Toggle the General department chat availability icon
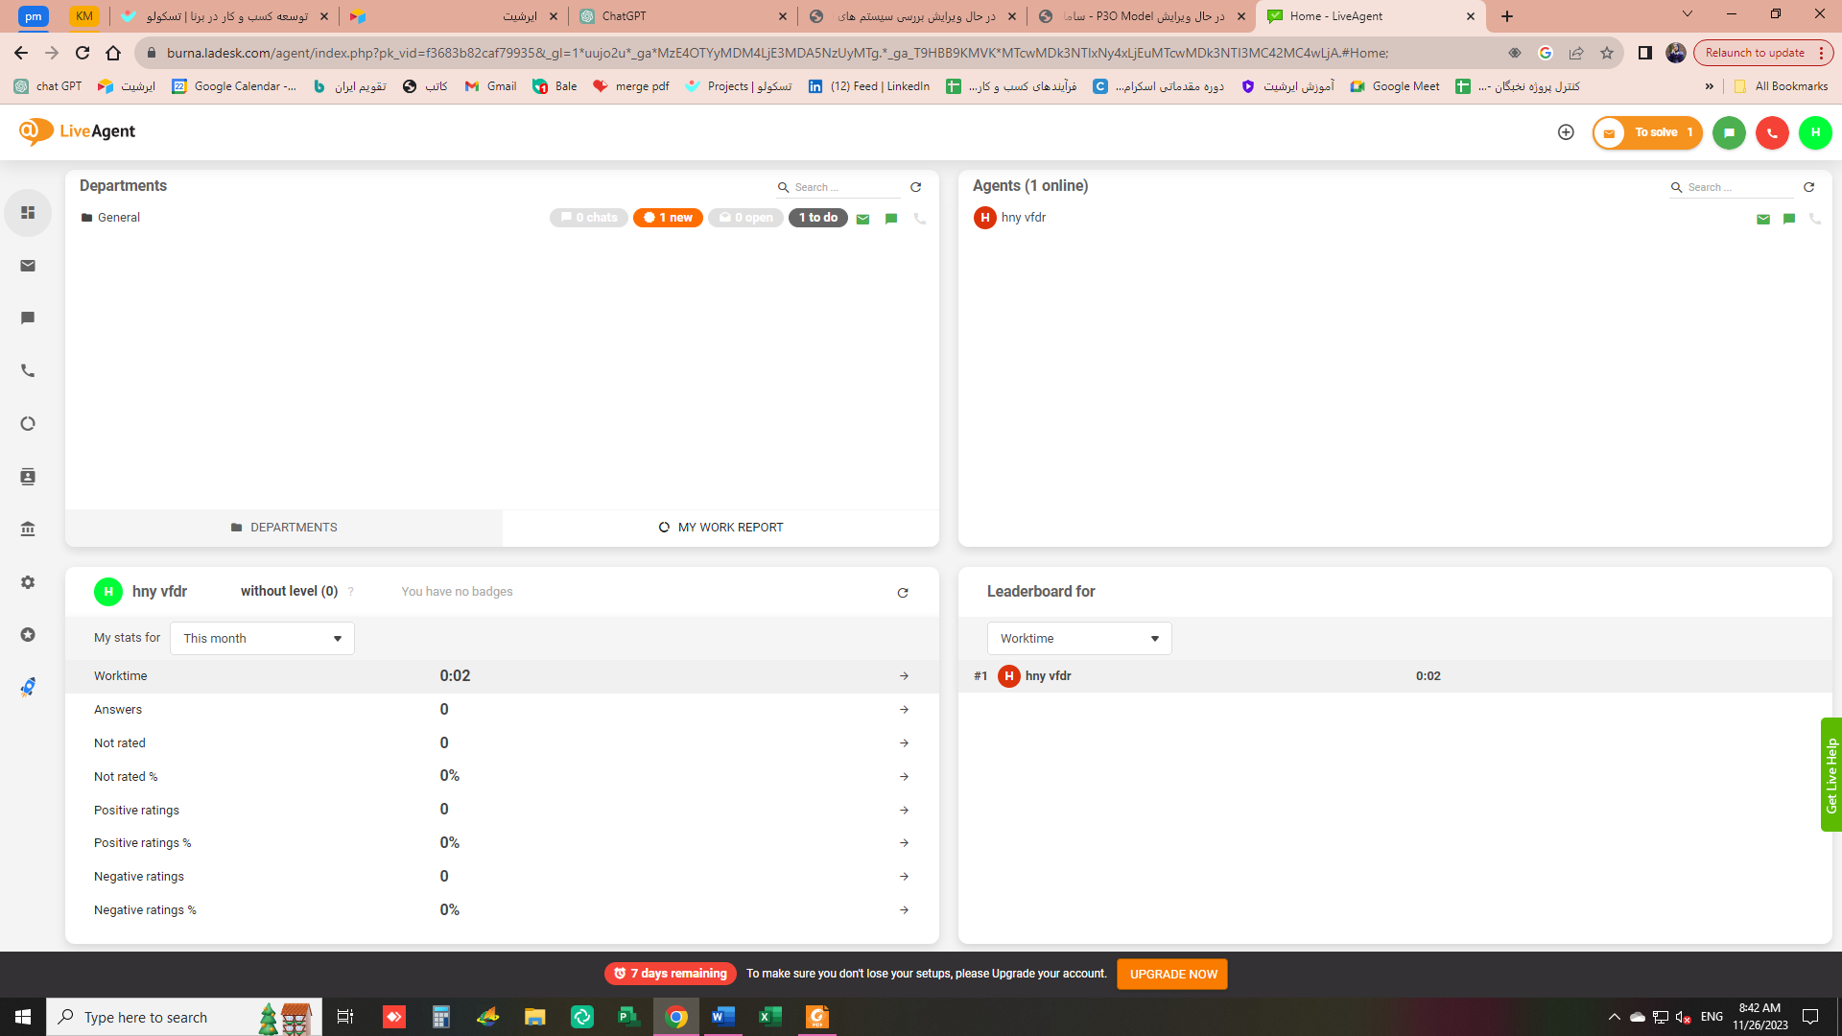The image size is (1842, 1036). [891, 219]
